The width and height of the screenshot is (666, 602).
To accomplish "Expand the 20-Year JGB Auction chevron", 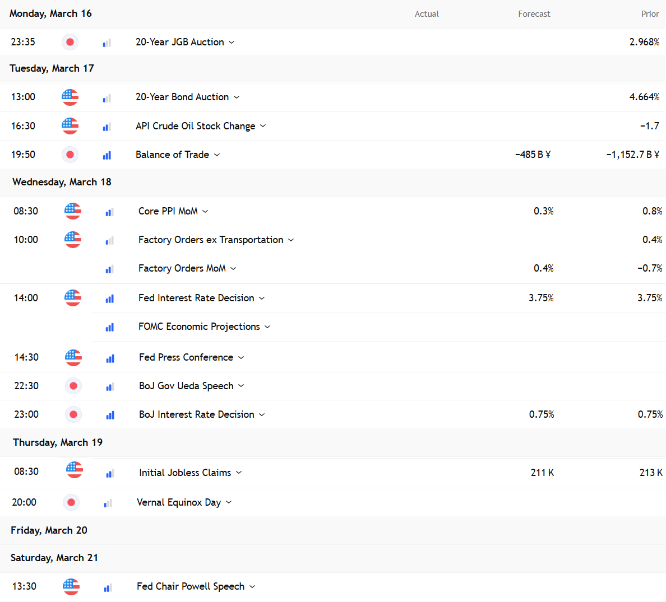I will (x=232, y=43).
